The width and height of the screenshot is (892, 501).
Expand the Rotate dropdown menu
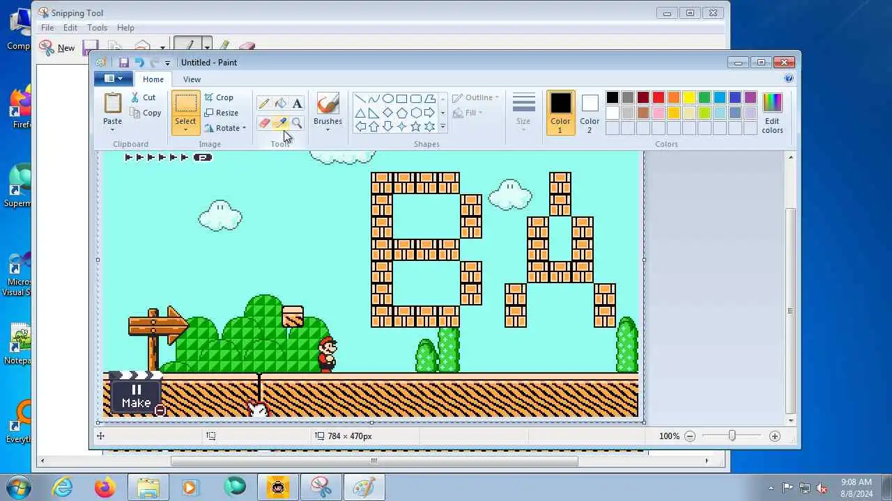pos(244,128)
